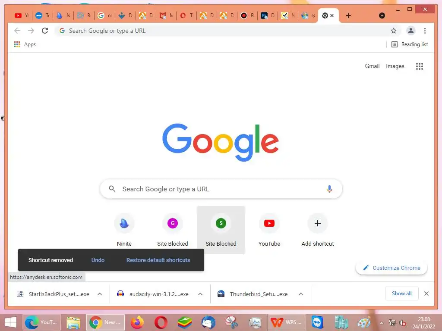Go forward to the next page
The height and width of the screenshot is (331, 442).
click(x=31, y=31)
